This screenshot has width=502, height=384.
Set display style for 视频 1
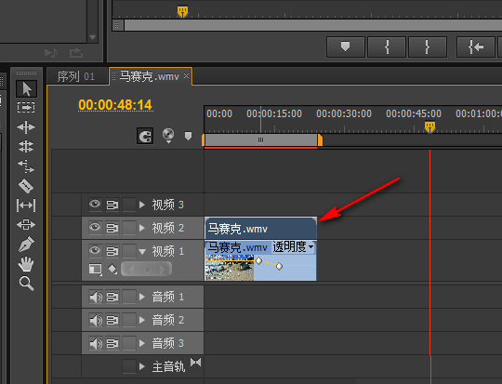pos(96,269)
